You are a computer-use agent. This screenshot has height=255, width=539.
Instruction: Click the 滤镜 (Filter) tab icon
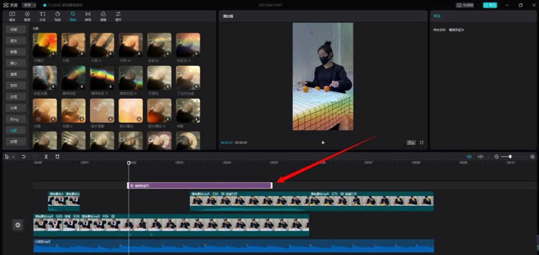[103, 16]
